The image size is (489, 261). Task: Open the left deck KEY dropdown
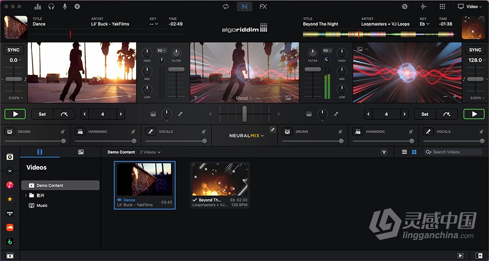(154, 24)
